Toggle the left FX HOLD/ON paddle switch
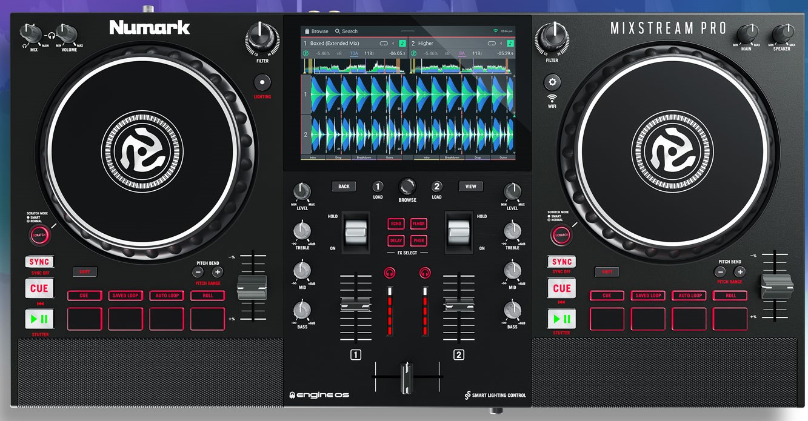Image resolution: width=808 pixels, height=421 pixels. coord(356,231)
